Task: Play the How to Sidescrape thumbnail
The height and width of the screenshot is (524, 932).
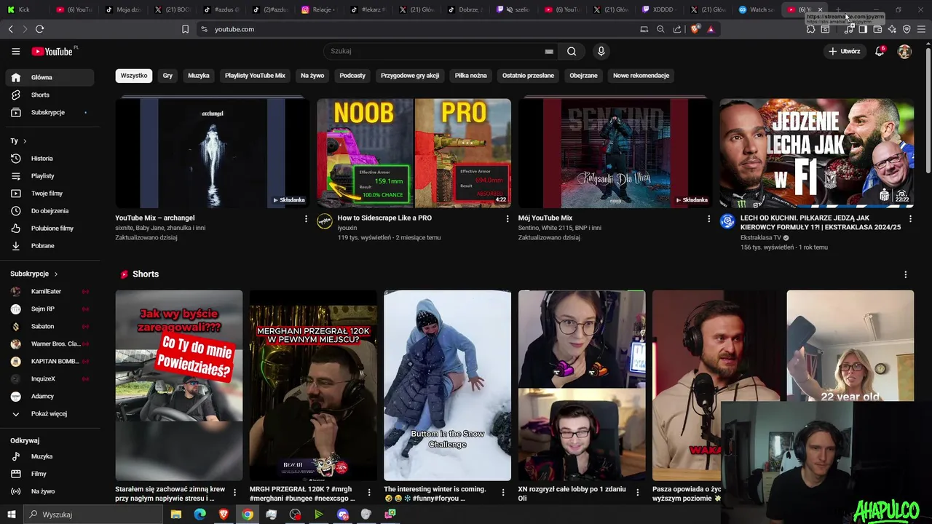Action: [414, 154]
